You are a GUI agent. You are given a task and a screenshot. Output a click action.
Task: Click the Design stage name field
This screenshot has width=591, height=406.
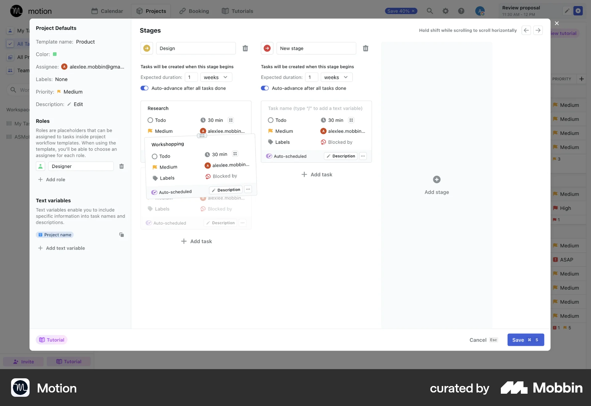[196, 48]
